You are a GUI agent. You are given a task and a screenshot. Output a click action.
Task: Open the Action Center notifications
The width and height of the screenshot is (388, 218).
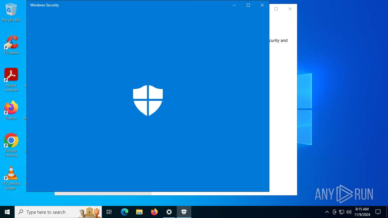point(378,212)
